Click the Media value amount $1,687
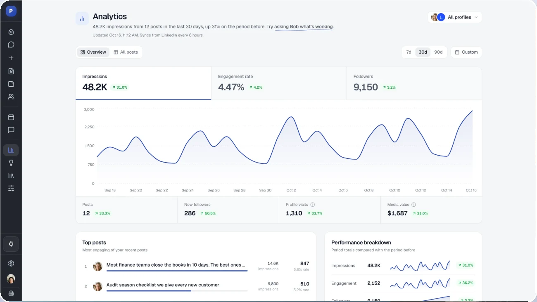Viewport: 537px width, 302px height. tap(397, 213)
